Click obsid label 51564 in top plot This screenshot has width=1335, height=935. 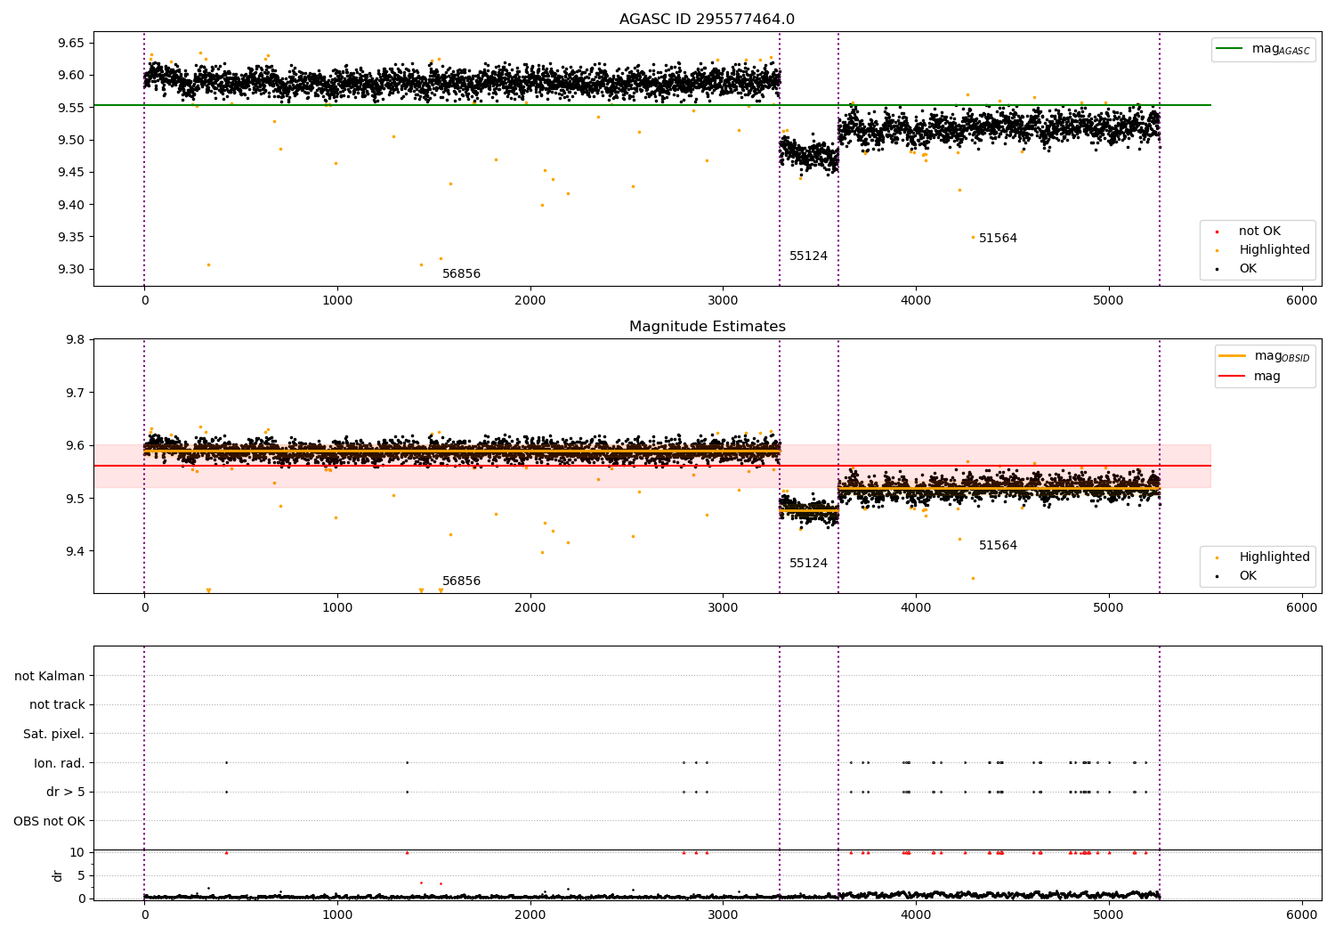tap(998, 239)
